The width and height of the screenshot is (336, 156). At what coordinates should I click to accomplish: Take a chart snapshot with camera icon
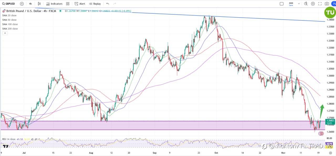coord(327,4)
